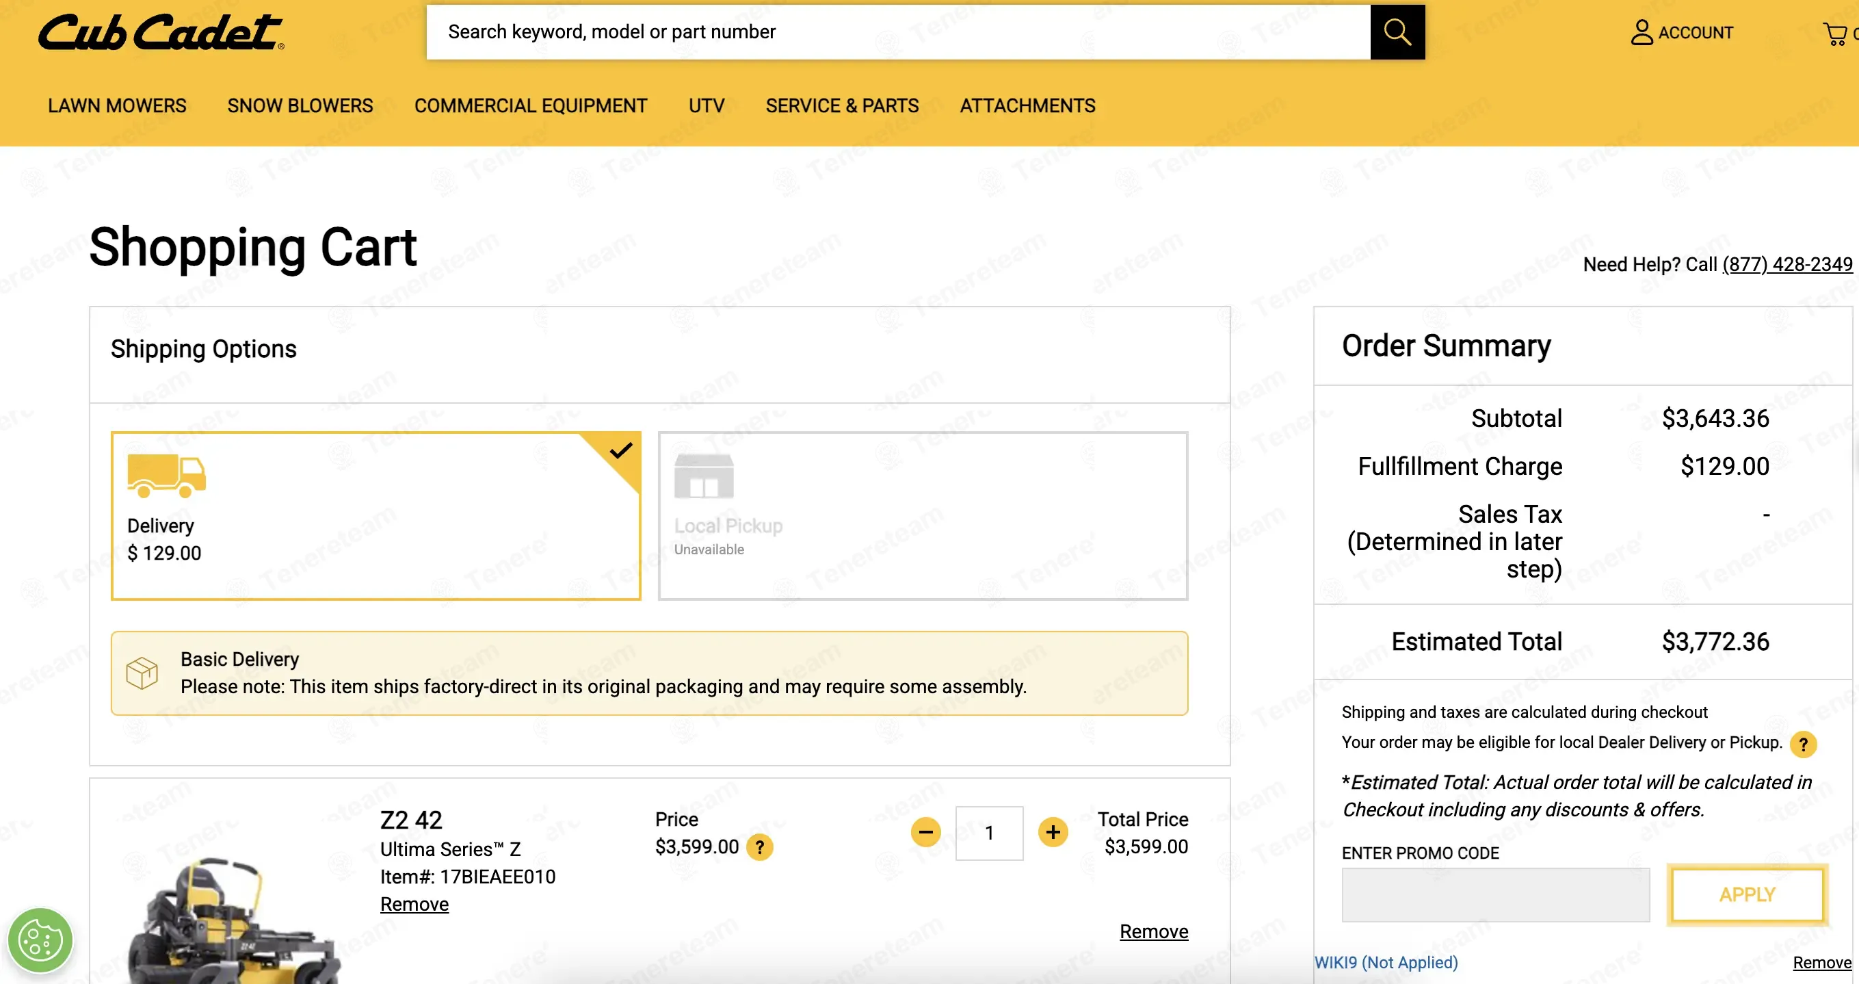1859x984 pixels.
Task: Click the Cub Cadet logo
Action: [x=161, y=32]
